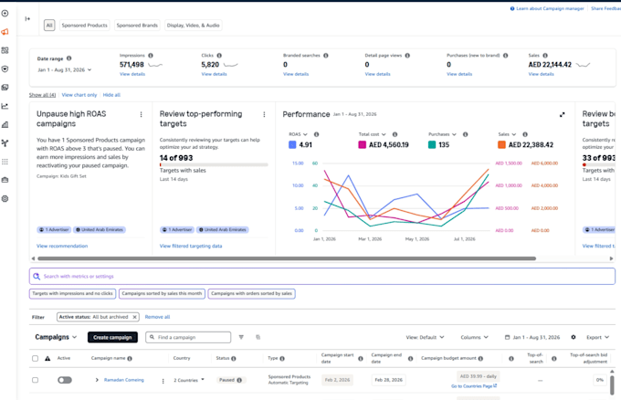Click the magenta Total cost color swatch
The height and width of the screenshot is (400, 621).
click(x=362, y=145)
